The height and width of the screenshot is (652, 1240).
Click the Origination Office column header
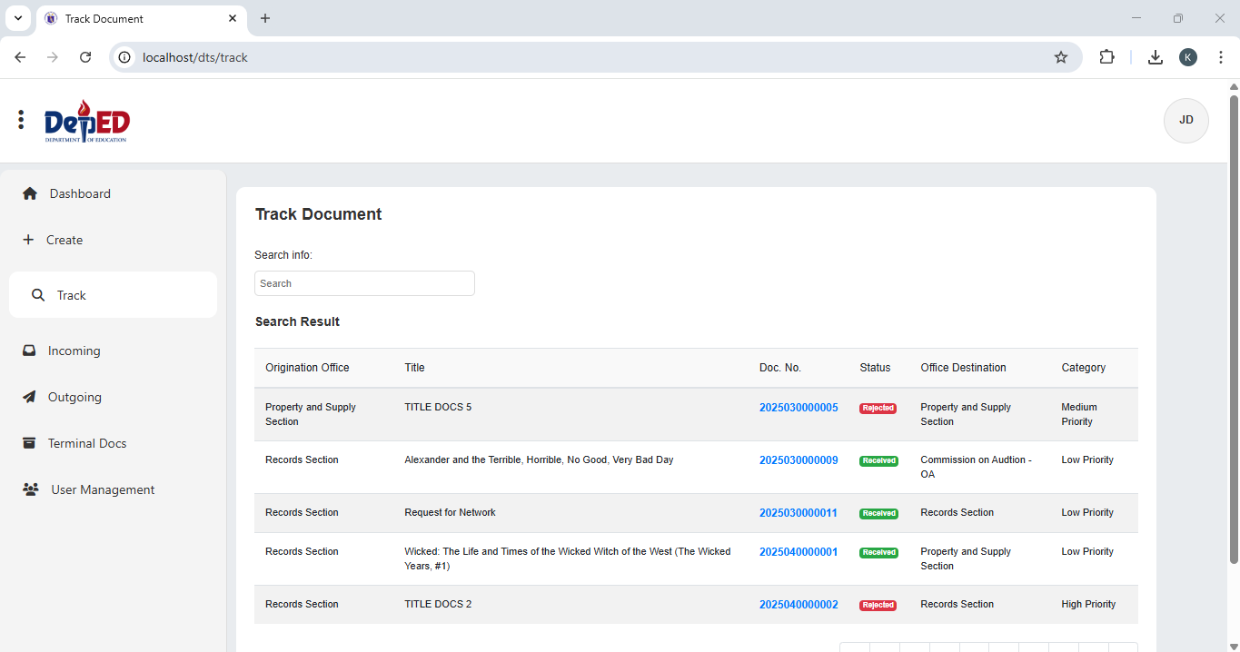pyautogui.click(x=307, y=368)
